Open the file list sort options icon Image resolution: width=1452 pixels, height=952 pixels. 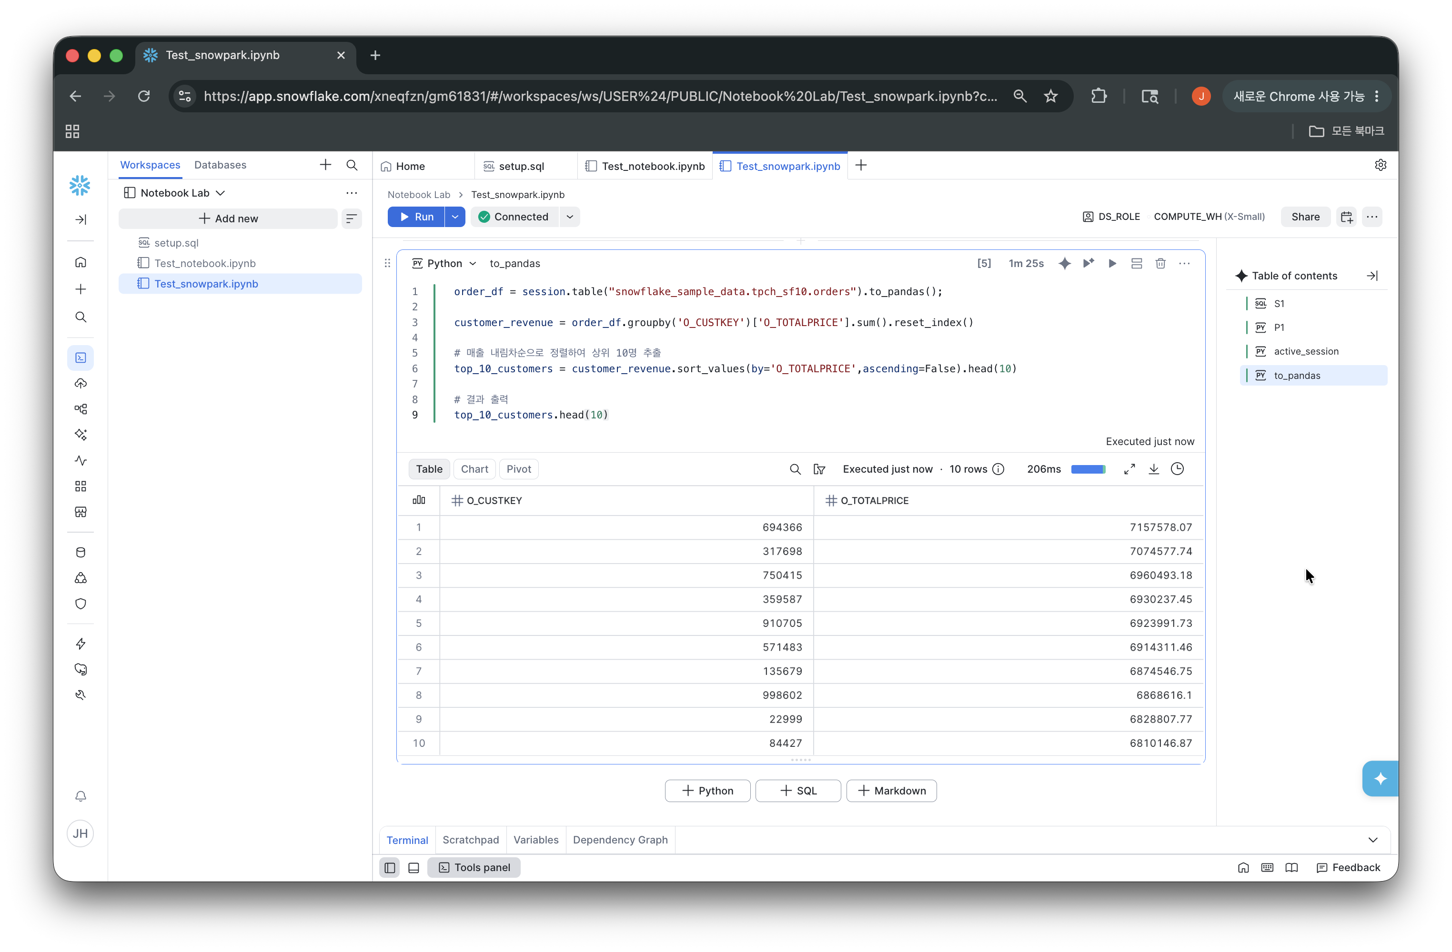tap(352, 219)
